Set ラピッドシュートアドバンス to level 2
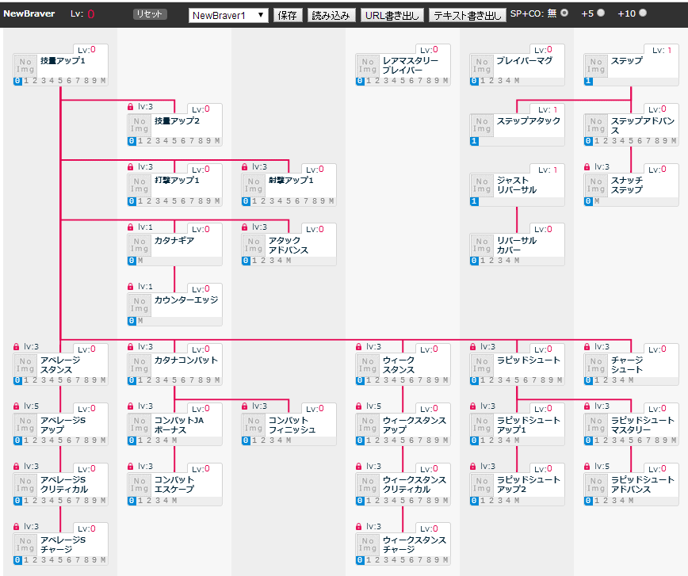The image size is (688, 576). tap(606, 501)
